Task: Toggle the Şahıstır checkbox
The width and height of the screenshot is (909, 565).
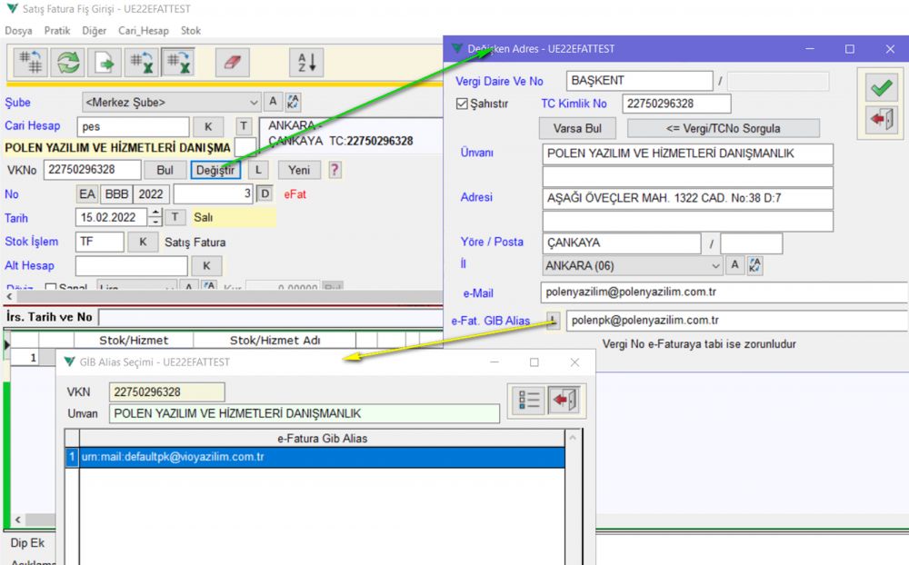Action: point(462,104)
